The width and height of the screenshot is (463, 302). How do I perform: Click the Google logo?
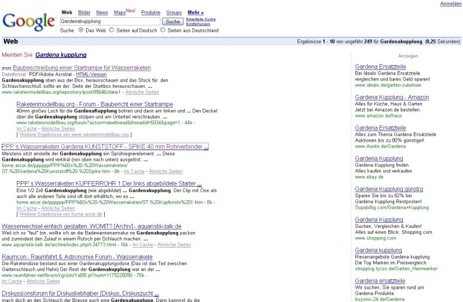(x=29, y=21)
